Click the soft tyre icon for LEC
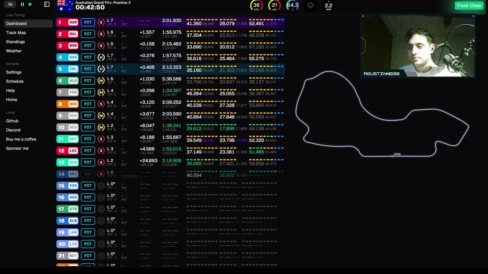The image size is (488, 274). coord(101,151)
